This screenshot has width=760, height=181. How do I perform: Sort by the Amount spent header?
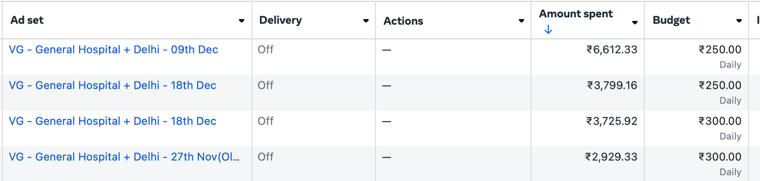pos(576,14)
